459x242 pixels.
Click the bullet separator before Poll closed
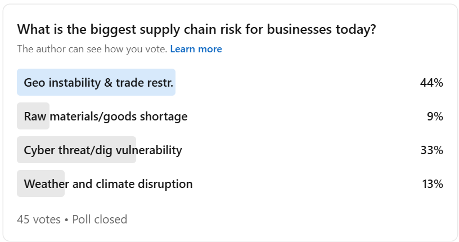tap(65, 219)
